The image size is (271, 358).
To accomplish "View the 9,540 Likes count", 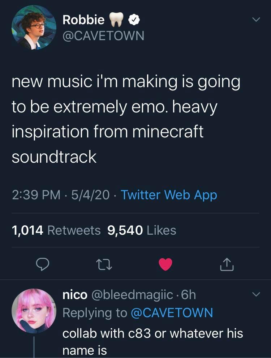I will coord(140,230).
